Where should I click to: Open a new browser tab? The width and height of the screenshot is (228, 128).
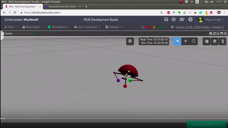(86, 7)
